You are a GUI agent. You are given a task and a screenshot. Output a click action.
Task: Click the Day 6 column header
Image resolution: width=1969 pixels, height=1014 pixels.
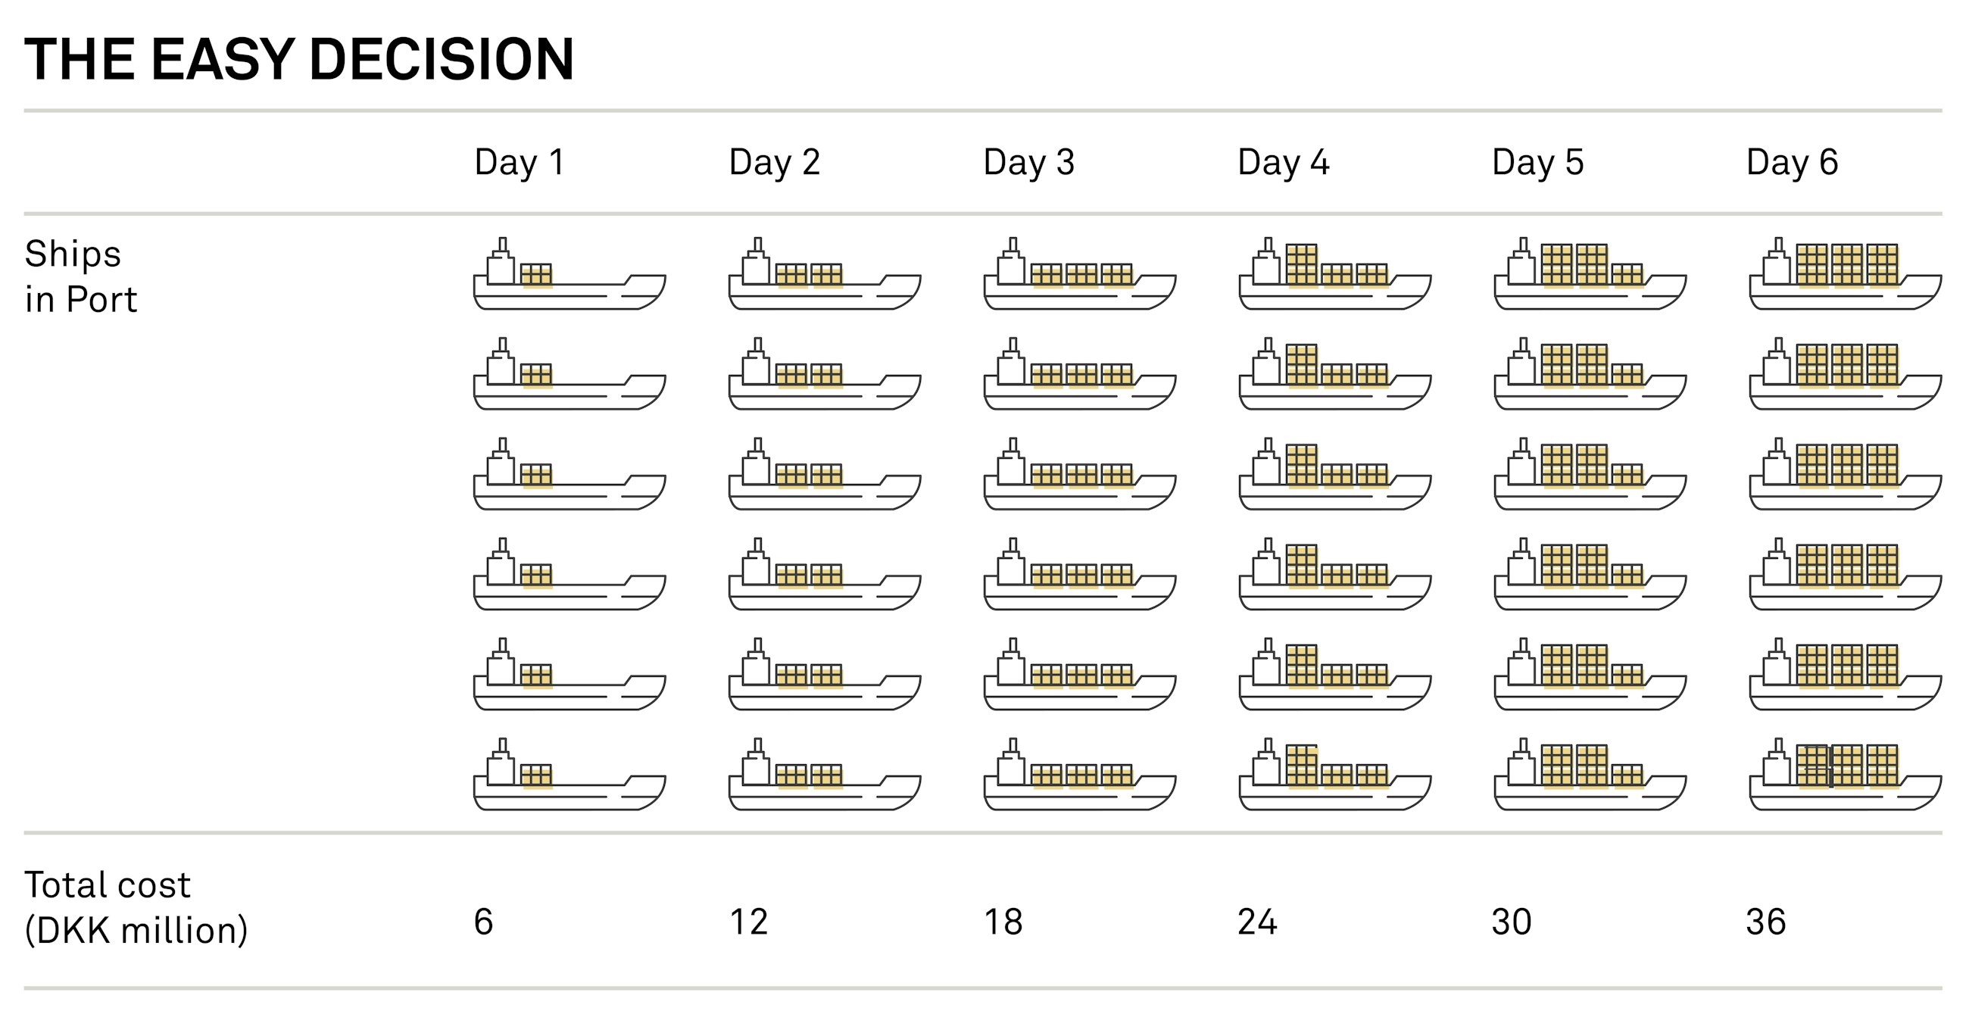[1792, 162]
